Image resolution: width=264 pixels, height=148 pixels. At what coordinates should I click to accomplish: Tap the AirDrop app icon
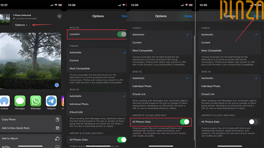(5, 101)
